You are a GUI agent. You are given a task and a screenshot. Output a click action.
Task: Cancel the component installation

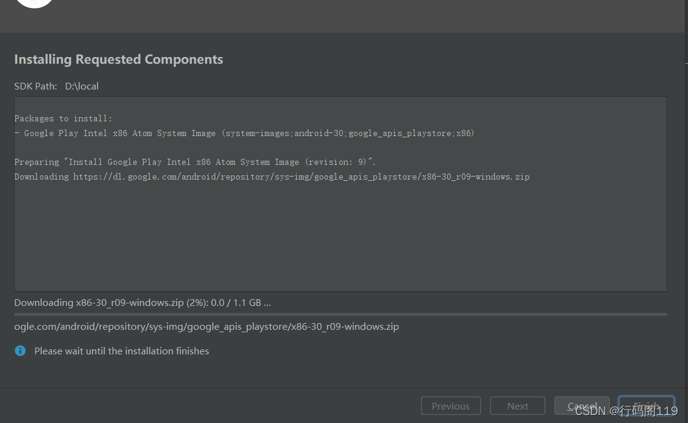pyautogui.click(x=582, y=406)
